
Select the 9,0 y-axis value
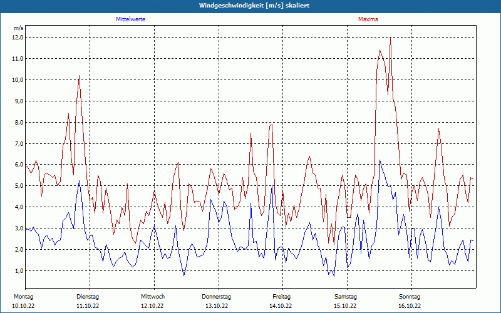click(20, 101)
